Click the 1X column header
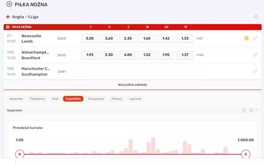 click(147, 27)
